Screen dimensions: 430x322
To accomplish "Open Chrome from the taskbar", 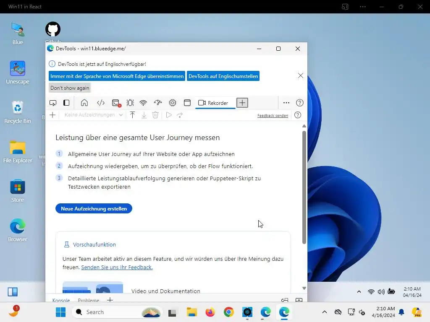I will [228, 312].
